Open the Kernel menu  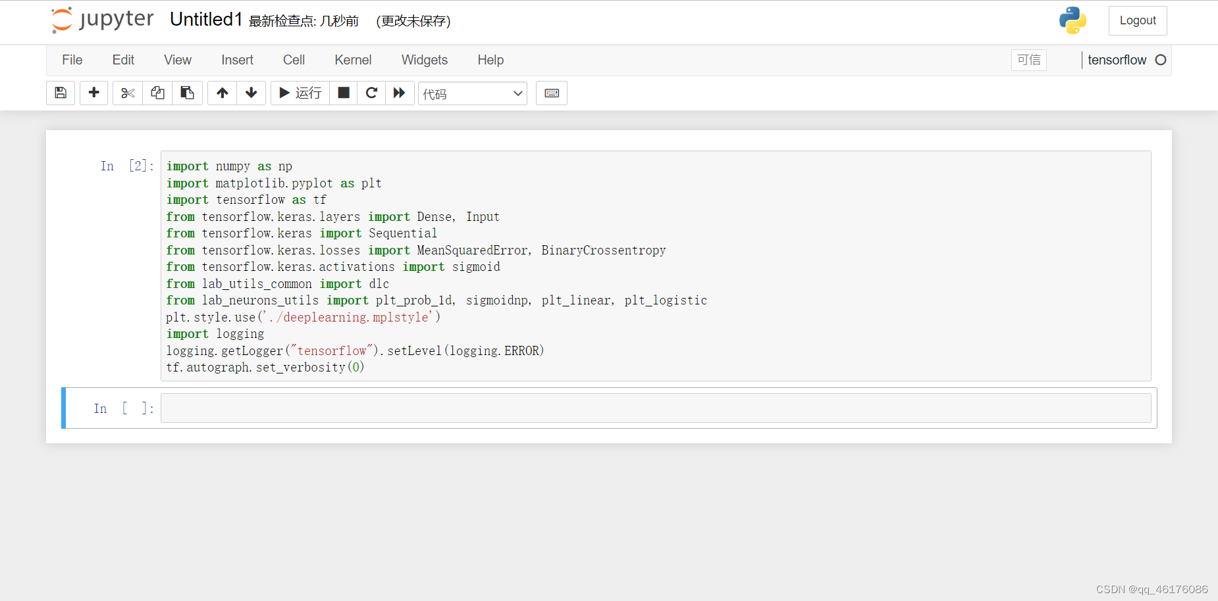353,60
